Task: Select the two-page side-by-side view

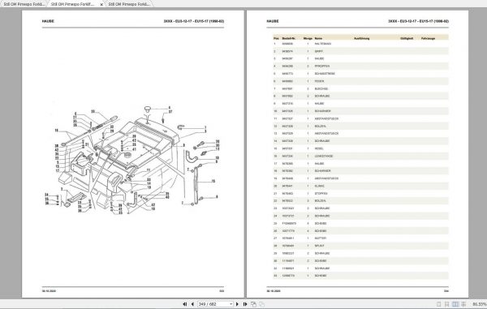Action: click(455, 304)
